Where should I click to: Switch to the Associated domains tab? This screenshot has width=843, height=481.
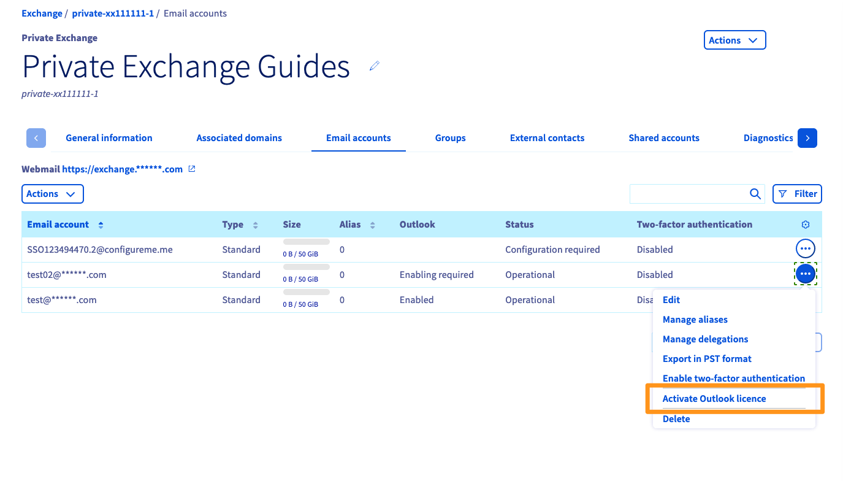tap(239, 138)
